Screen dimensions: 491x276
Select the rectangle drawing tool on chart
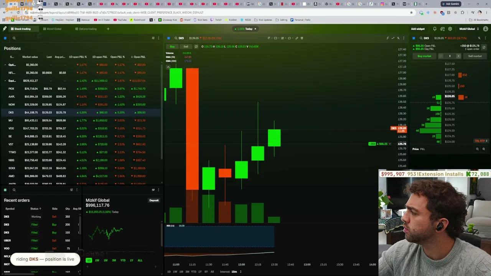point(275,38)
